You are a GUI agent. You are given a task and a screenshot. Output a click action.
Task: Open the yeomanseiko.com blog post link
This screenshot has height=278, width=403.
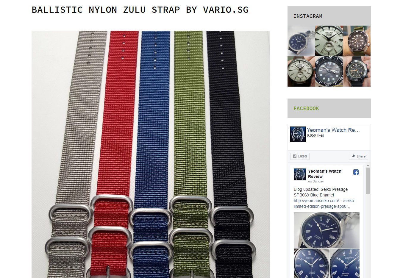324,204
